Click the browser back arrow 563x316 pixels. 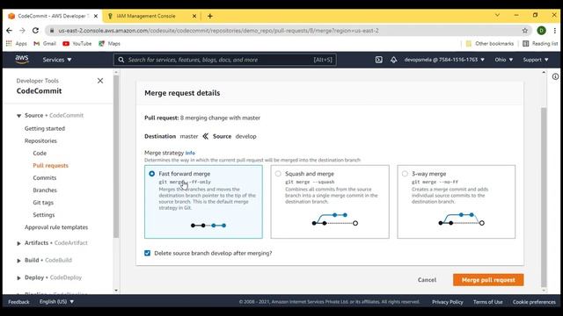click(x=10, y=31)
